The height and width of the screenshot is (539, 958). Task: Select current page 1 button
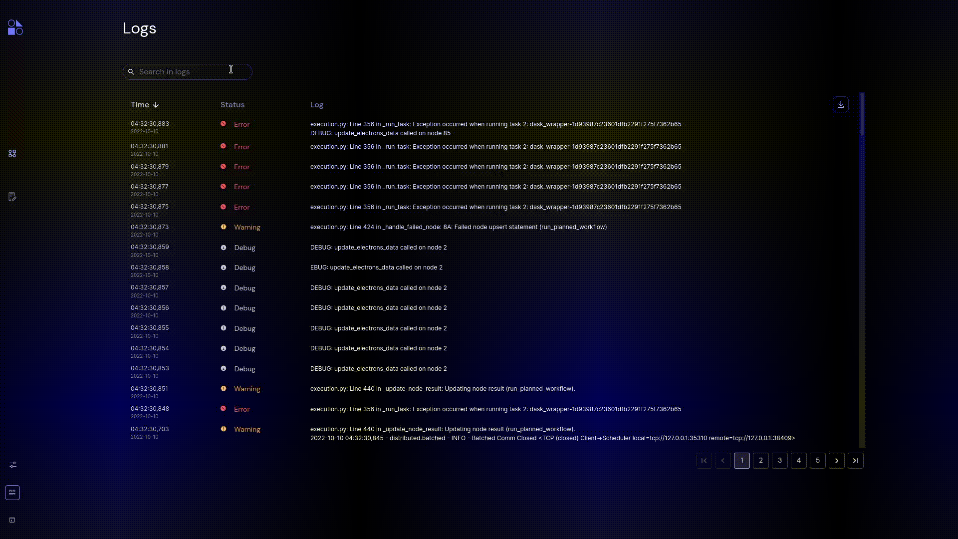pos(742,461)
